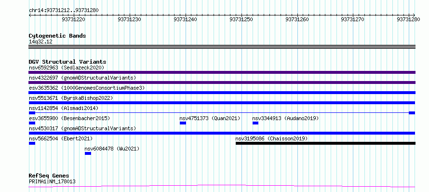Screen dimensions: 429x192
Task: Click ruler position 93731240
Action: [x=185, y=19]
